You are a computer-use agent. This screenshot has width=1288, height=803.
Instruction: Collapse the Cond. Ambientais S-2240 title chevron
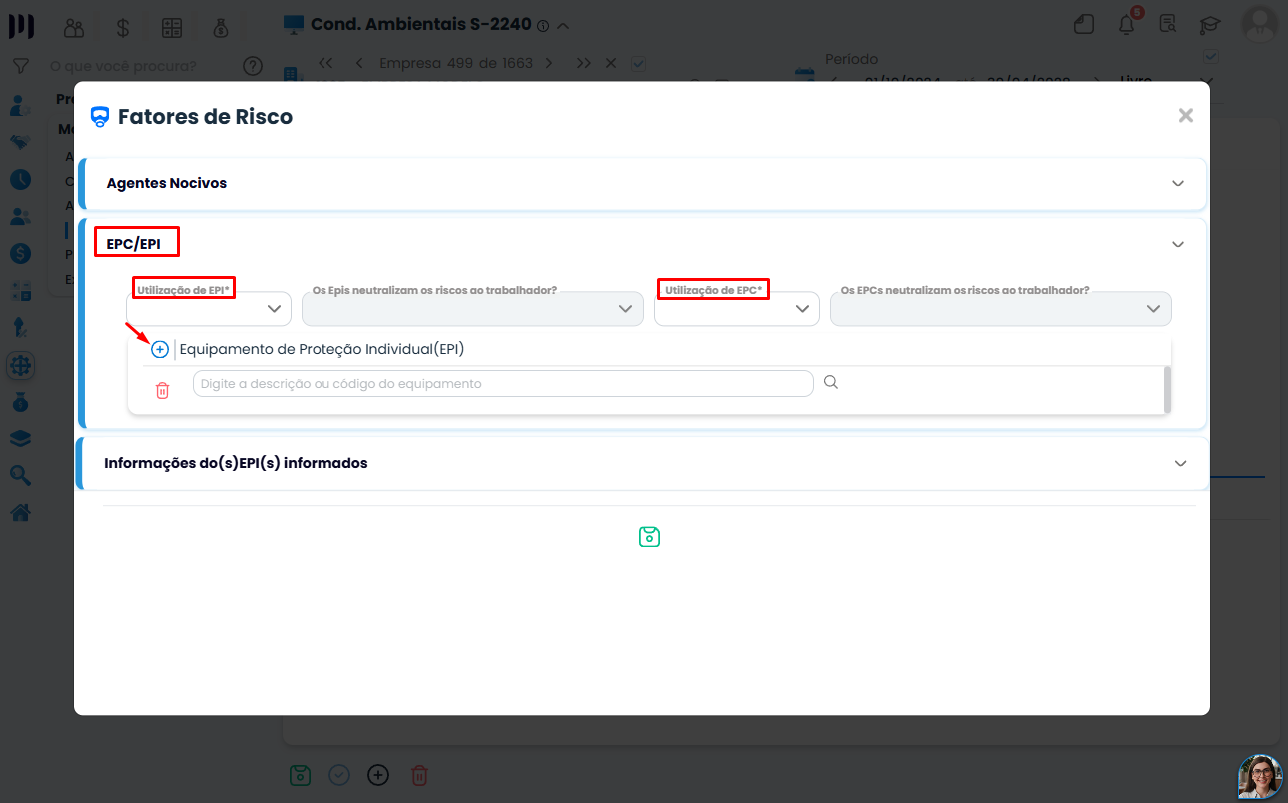point(563,25)
